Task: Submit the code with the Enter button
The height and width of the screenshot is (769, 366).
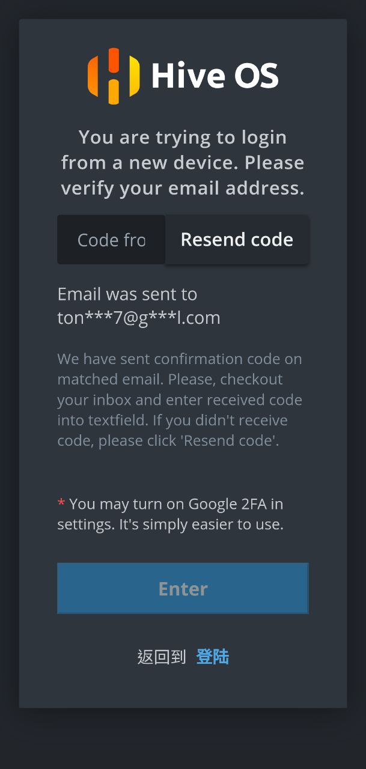Action: click(183, 588)
